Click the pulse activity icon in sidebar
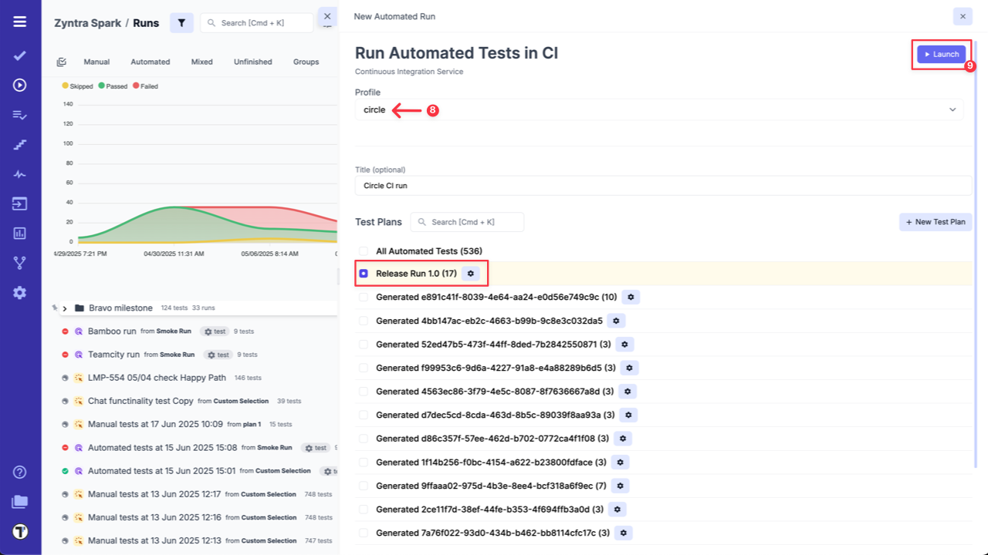The width and height of the screenshot is (988, 555). click(19, 173)
